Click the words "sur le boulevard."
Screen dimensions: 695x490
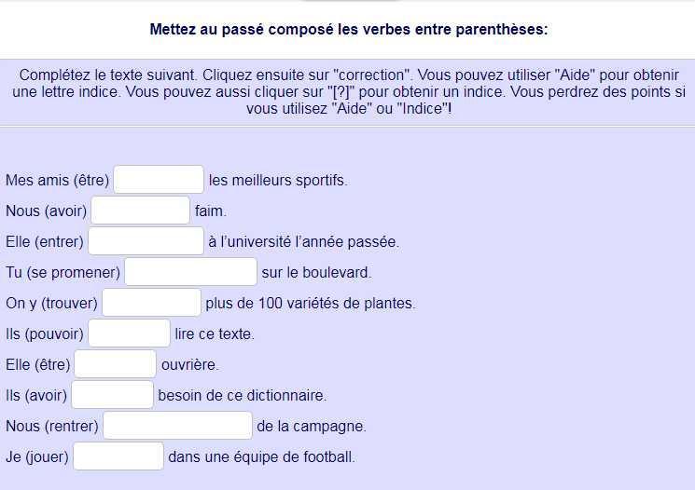(x=316, y=273)
